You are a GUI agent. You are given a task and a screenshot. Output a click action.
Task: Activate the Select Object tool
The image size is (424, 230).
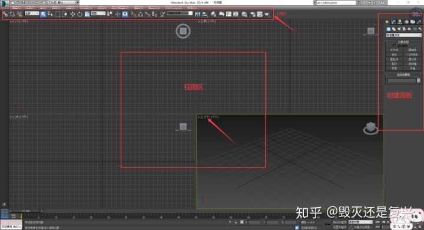pos(43,14)
